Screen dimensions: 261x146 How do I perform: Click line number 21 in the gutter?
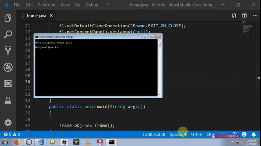[x=28, y=26]
